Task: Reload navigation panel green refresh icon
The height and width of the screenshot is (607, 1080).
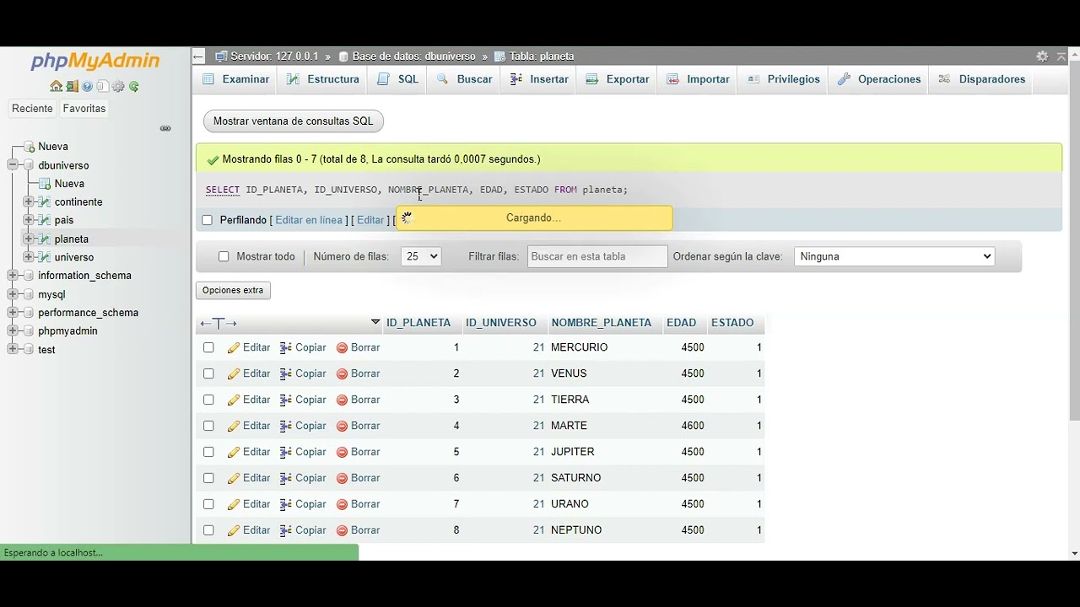Action: tap(134, 86)
